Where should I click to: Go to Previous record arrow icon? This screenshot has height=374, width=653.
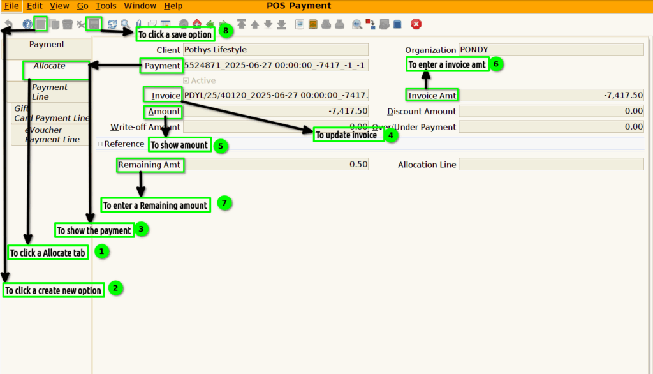pos(255,24)
